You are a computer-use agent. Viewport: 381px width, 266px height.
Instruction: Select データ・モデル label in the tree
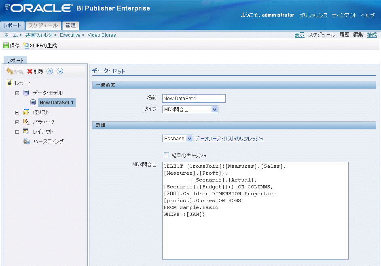tap(48, 93)
